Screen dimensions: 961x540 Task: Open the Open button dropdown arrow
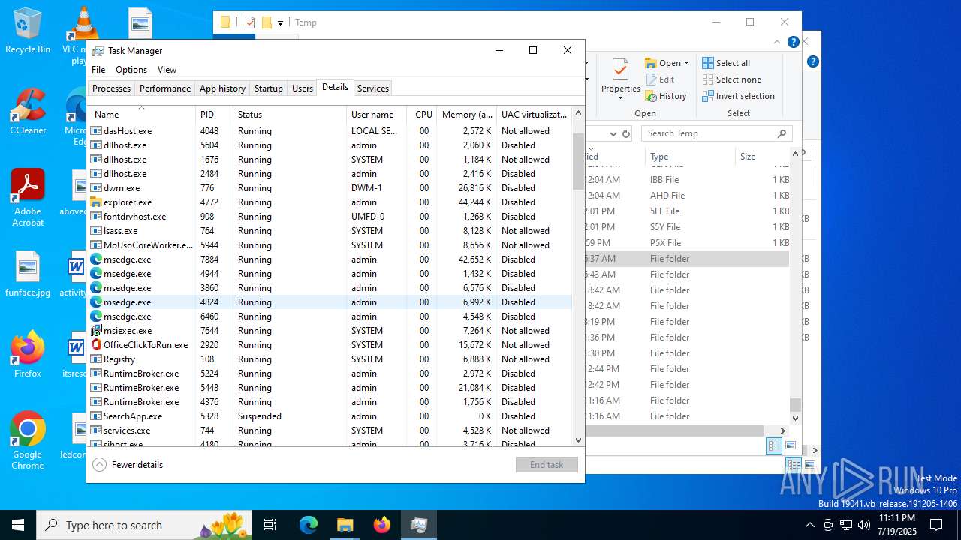tap(686, 63)
